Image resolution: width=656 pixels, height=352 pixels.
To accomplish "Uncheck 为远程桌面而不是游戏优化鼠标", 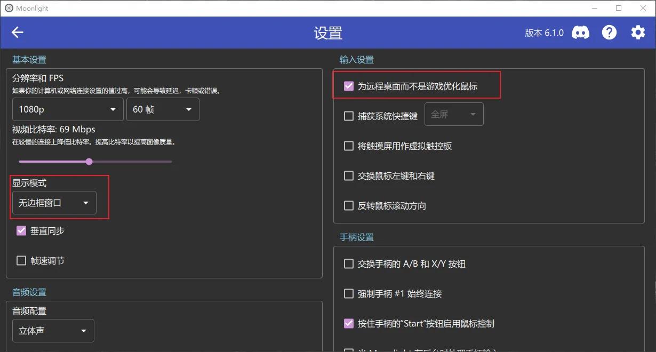I will 349,86.
